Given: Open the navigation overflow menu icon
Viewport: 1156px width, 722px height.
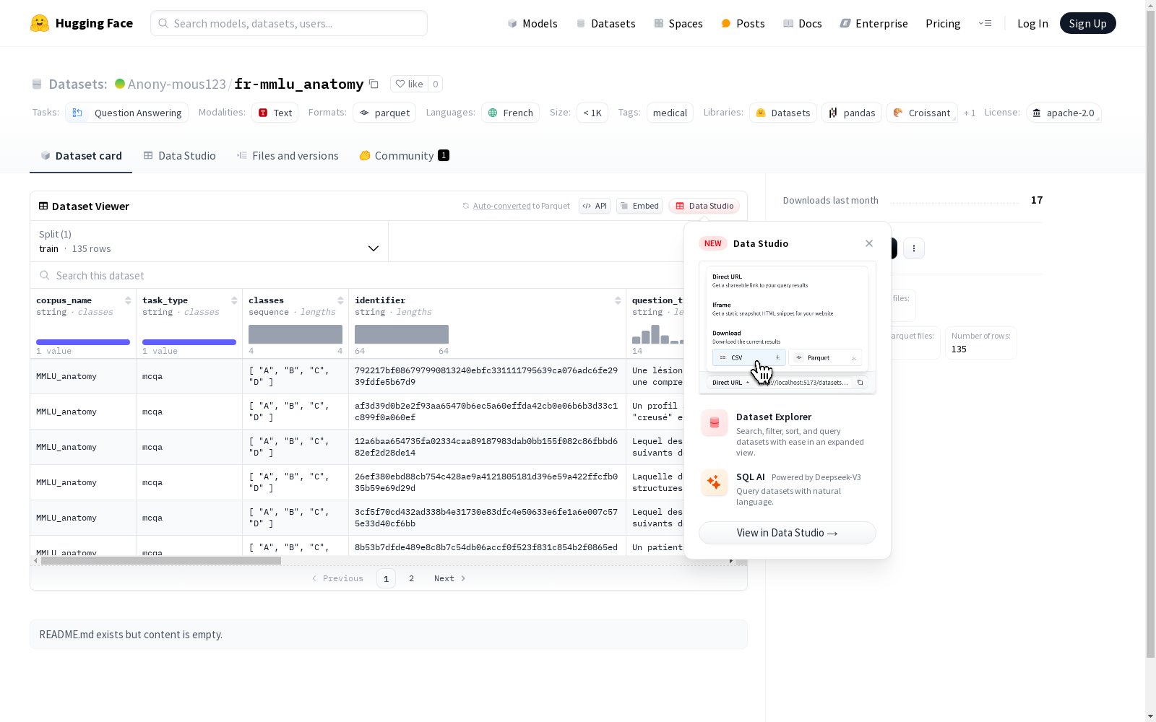Looking at the screenshot, I should tap(985, 23).
